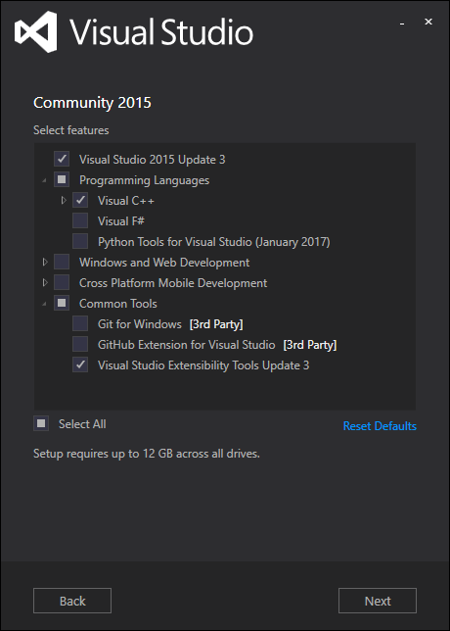Expand the Cross Platform Mobile Development node
Viewport: 450px width, 631px height.
[x=45, y=282]
